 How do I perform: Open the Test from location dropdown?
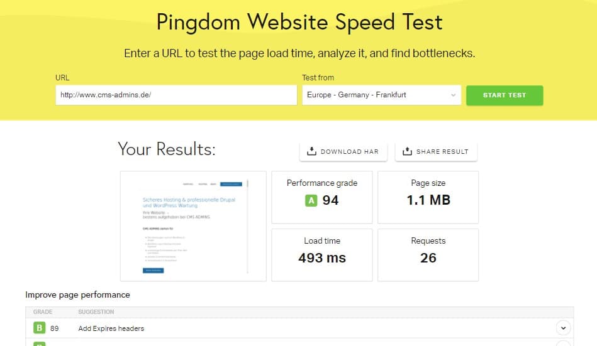point(381,95)
